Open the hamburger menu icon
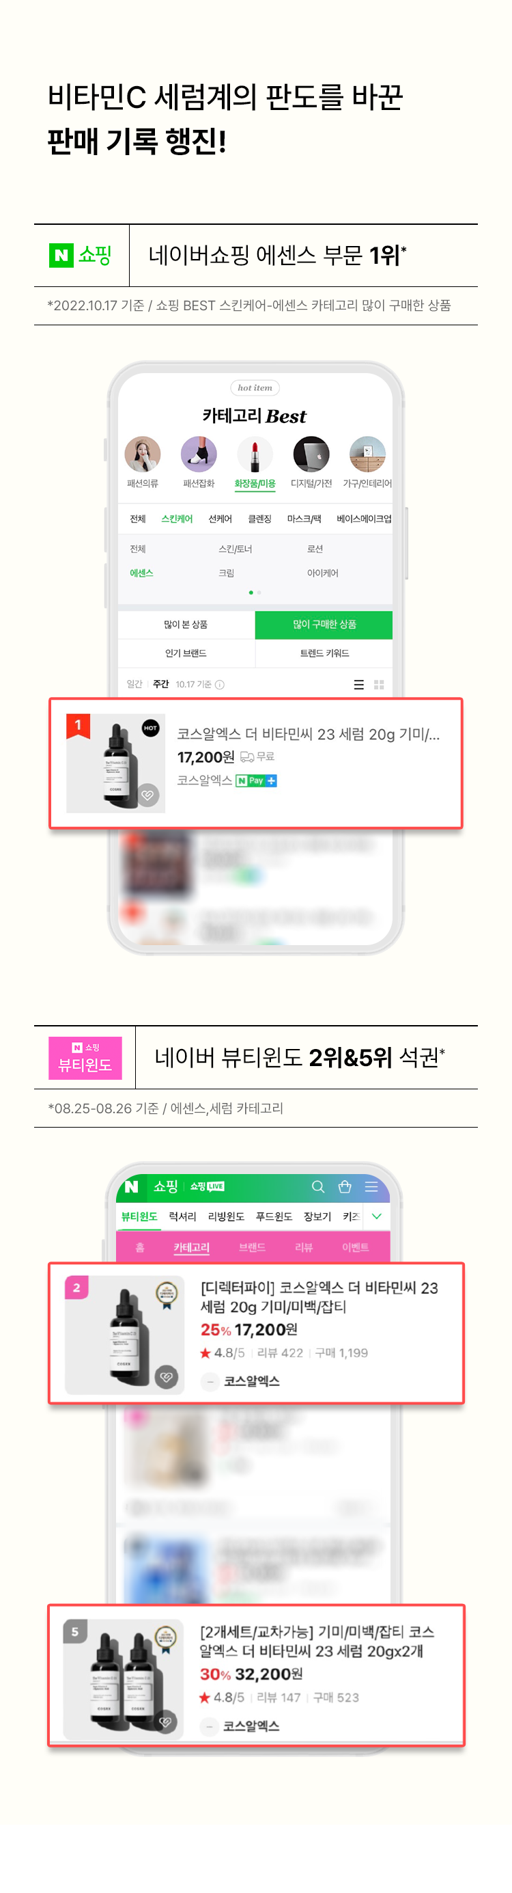Image resolution: width=512 pixels, height=1893 pixels. [371, 1186]
